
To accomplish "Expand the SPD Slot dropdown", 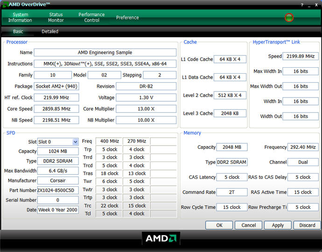I will [75, 142].
